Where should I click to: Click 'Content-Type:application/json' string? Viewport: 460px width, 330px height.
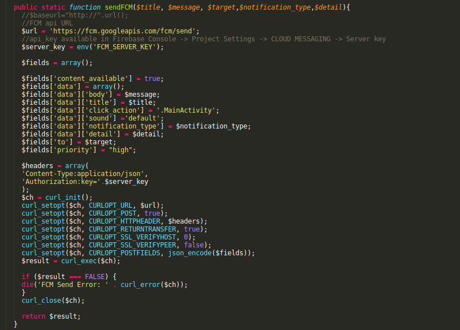click(x=83, y=174)
